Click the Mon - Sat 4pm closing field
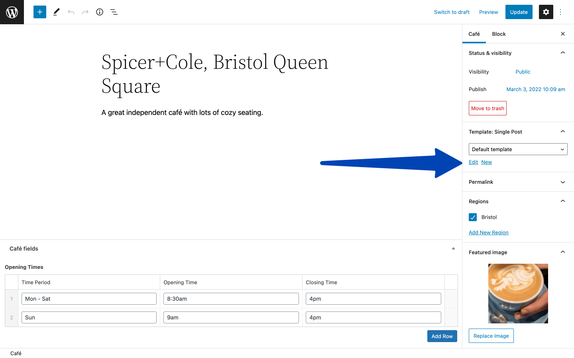Image resolution: width=574 pixels, height=358 pixels. pos(373,299)
